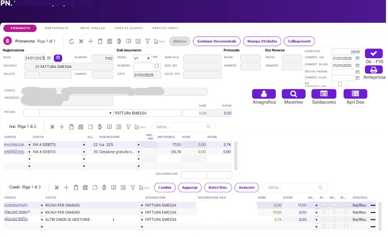Expand codice dropdown on first IVA A DEBITO row

coord(29,145)
